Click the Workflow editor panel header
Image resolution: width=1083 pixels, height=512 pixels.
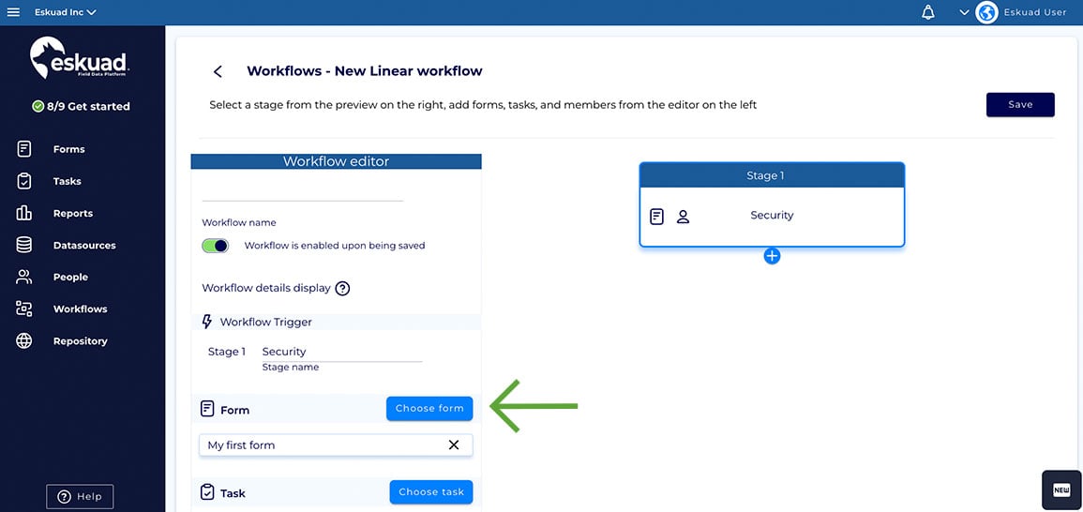click(x=337, y=161)
